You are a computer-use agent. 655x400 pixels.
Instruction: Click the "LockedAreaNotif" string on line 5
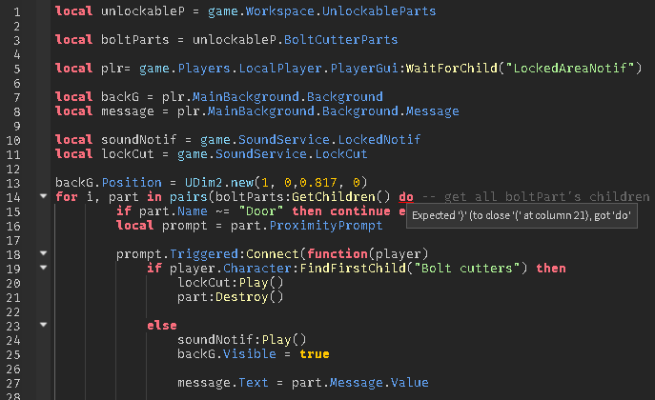point(570,68)
